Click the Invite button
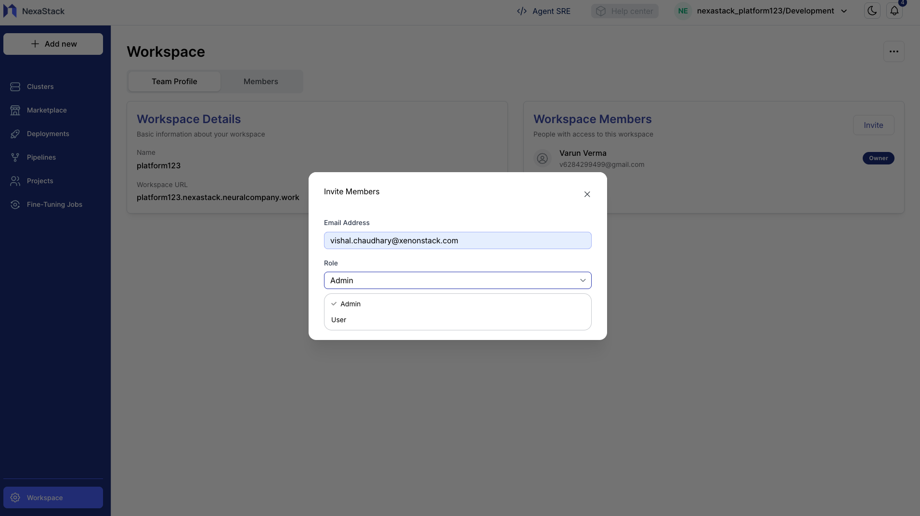Screen dimensions: 920x516 [x=872, y=125]
